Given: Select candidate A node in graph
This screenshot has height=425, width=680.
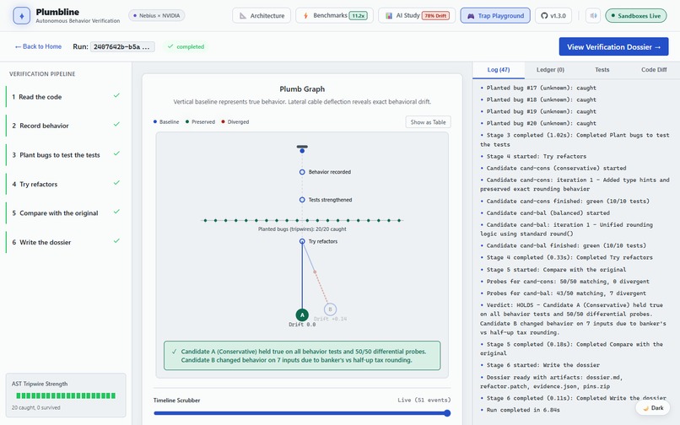Looking at the screenshot, I should [302, 315].
